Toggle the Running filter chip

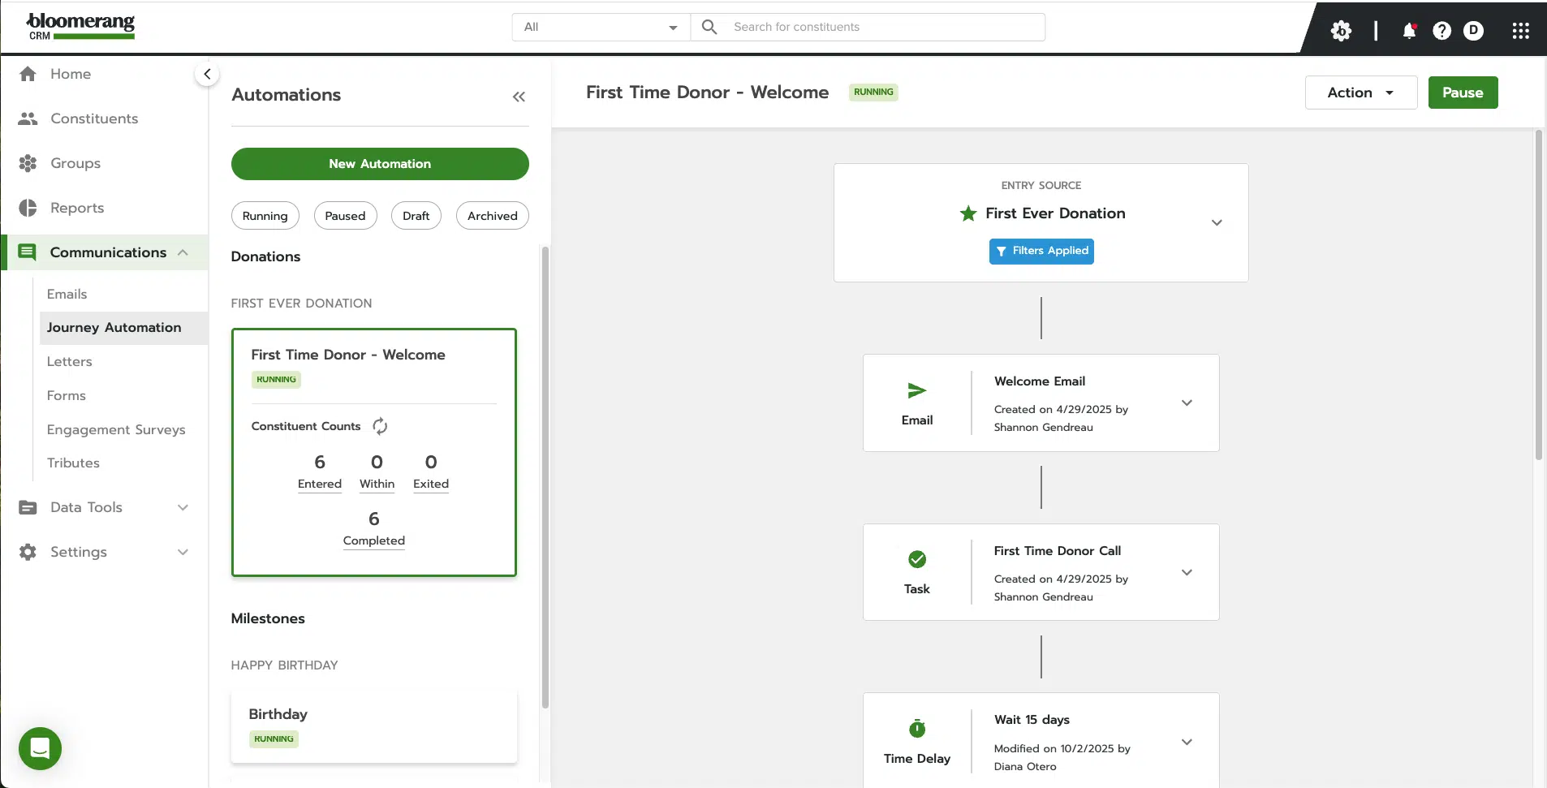[x=265, y=215]
